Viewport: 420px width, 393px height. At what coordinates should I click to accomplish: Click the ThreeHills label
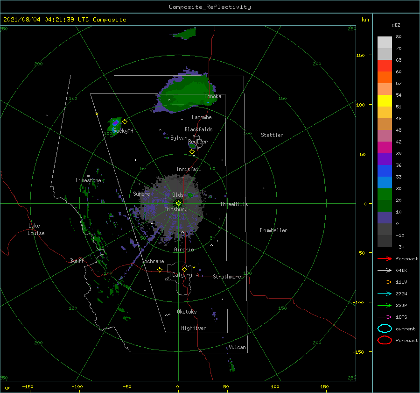(234, 204)
